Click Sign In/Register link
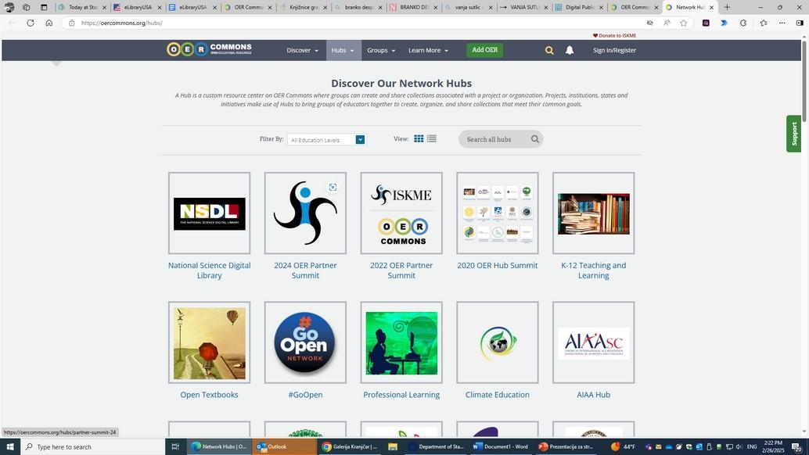Screen dimensions: 809x455 [x=614, y=50]
